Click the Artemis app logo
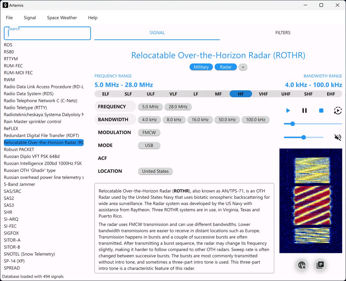 coord(5,5)
